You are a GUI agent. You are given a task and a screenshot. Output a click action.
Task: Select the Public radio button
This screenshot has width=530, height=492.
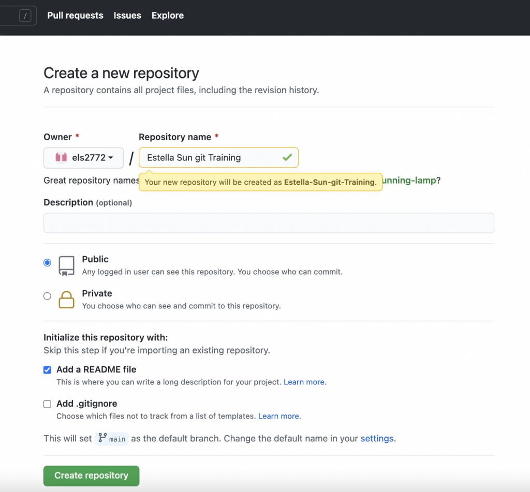click(47, 263)
